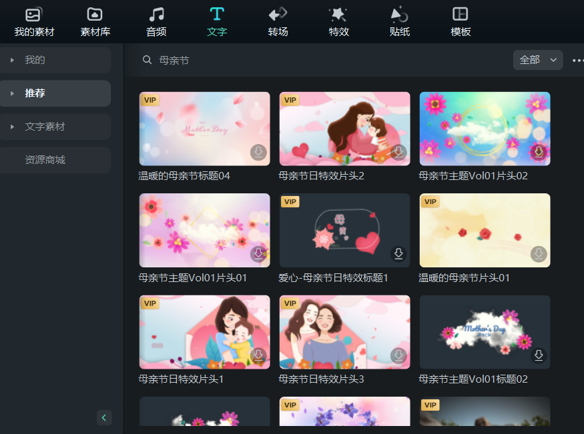584x434 pixels.
Task: Switch to the 音频 audio tab
Action: tap(156, 21)
